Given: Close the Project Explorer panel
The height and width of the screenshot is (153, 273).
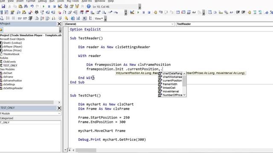Looking at the screenshot, I should click(x=59, y=24).
